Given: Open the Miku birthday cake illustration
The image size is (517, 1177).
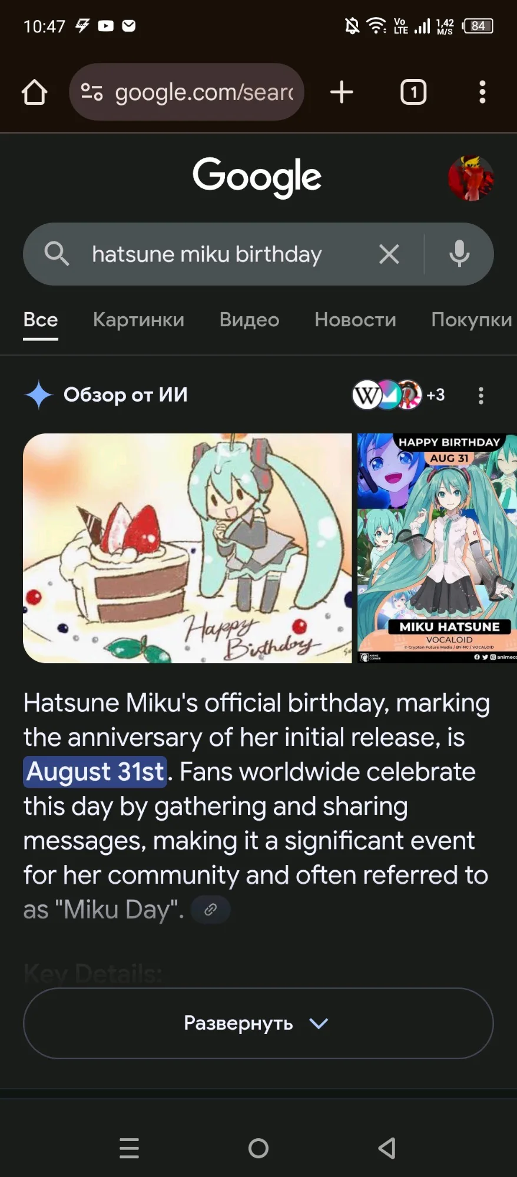Looking at the screenshot, I should point(187,548).
